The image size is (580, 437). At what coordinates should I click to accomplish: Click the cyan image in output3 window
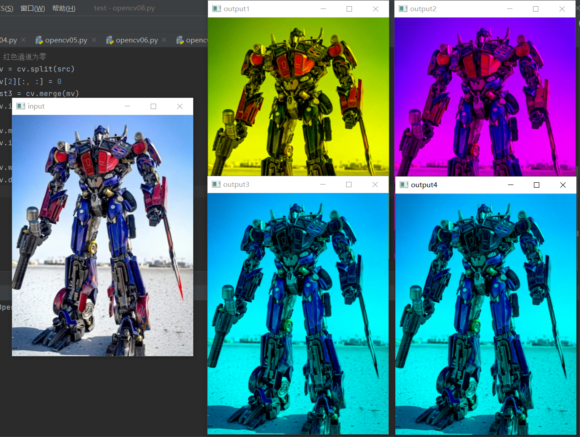pyautogui.click(x=298, y=314)
